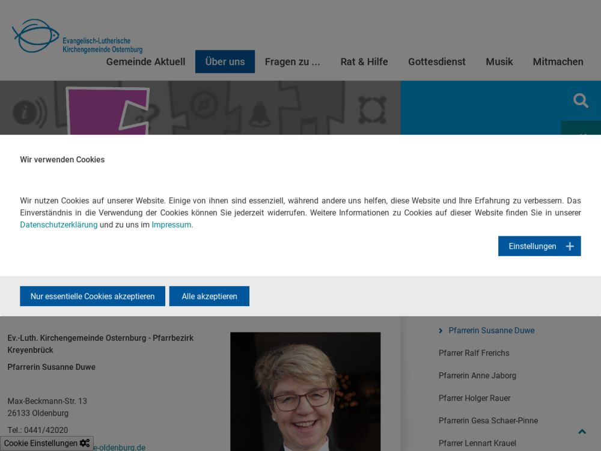Open the Rat & Hilfe menu
The height and width of the screenshot is (451, 601).
point(364,62)
